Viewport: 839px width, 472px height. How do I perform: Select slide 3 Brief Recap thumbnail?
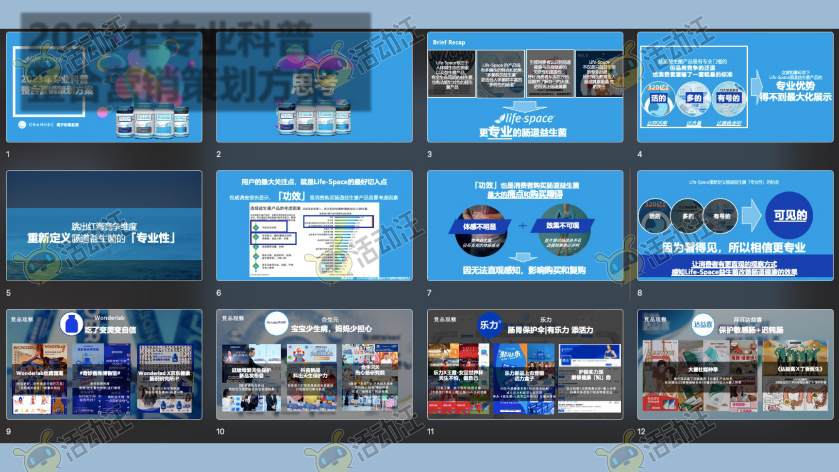525,87
